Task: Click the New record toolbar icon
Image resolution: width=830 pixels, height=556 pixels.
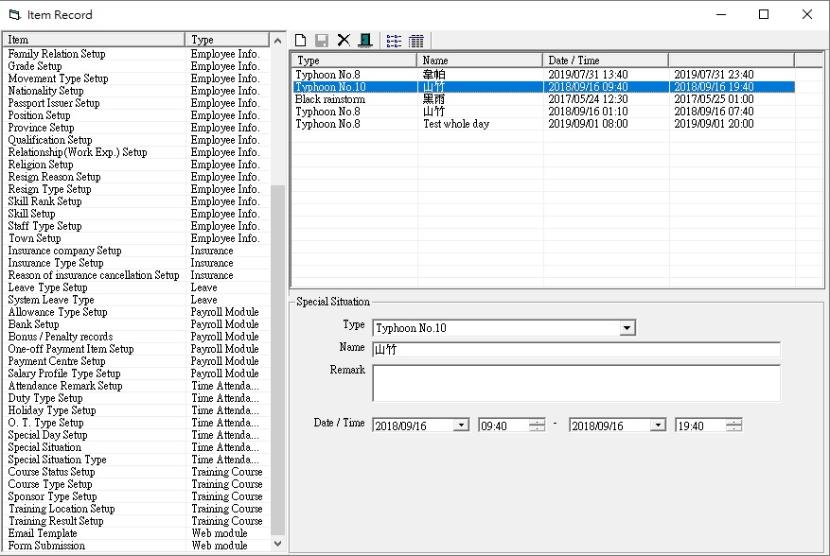Action: 301,41
